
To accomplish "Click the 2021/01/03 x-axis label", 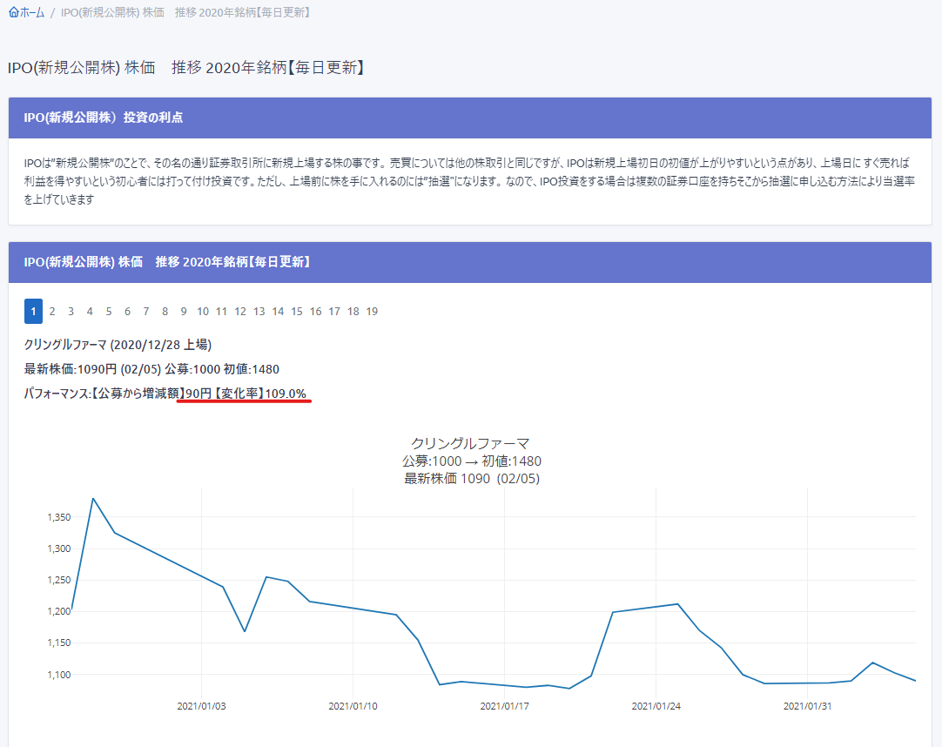I will click(201, 706).
